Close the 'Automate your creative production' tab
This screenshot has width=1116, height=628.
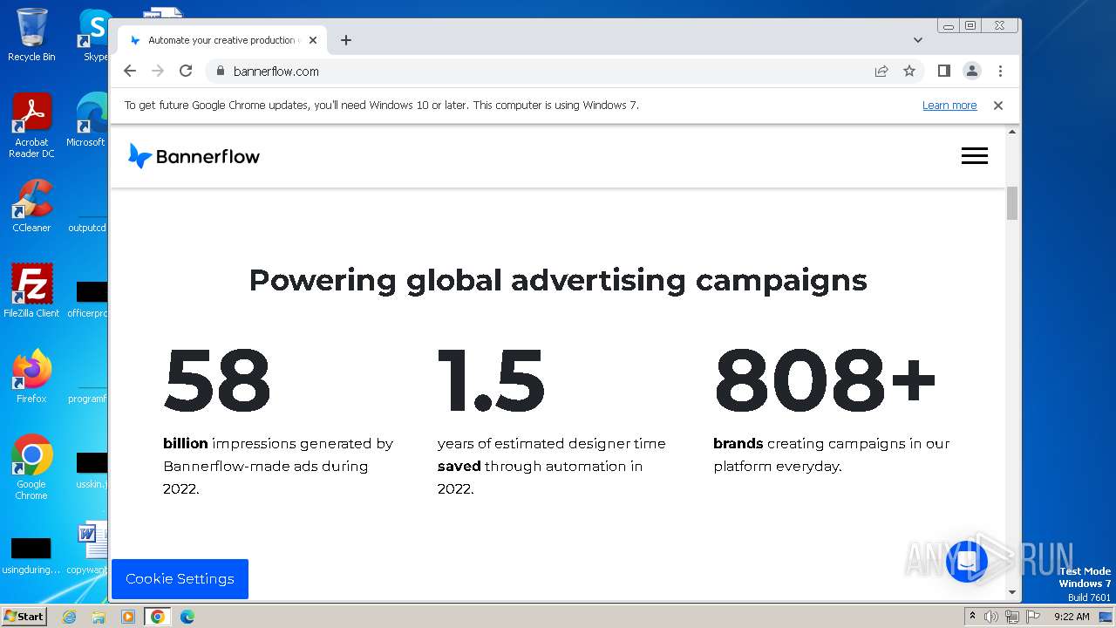pos(313,40)
